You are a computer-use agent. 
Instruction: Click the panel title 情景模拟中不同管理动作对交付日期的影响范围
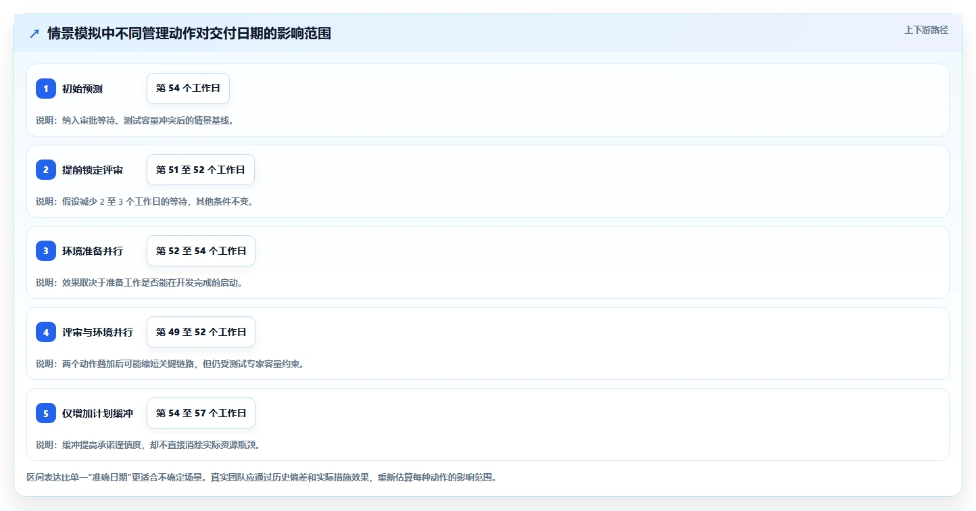tap(189, 33)
